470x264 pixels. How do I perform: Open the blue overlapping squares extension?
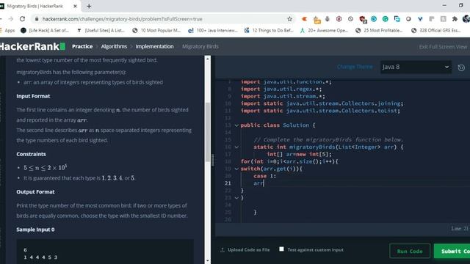click(397, 19)
